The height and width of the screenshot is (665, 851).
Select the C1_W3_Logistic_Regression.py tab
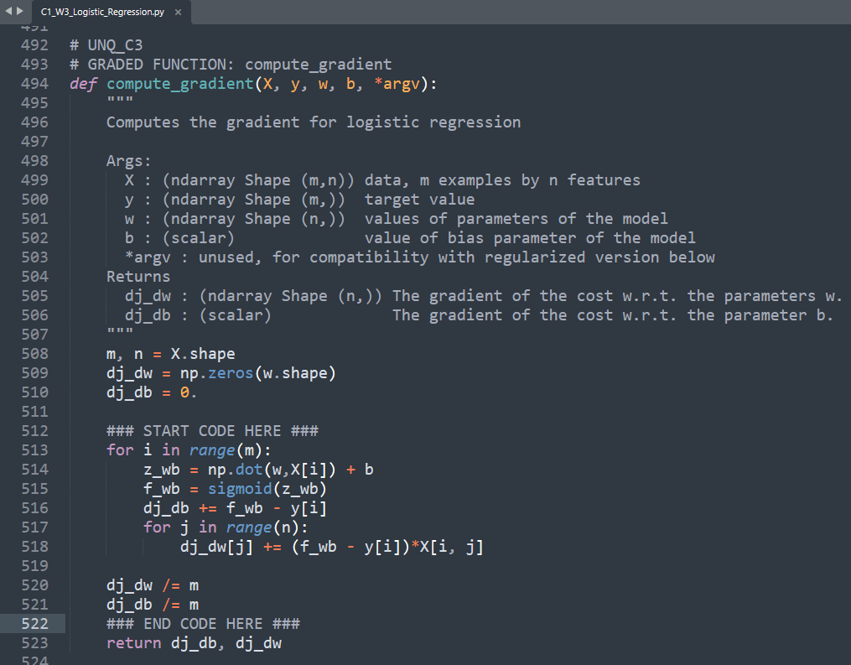pos(105,13)
